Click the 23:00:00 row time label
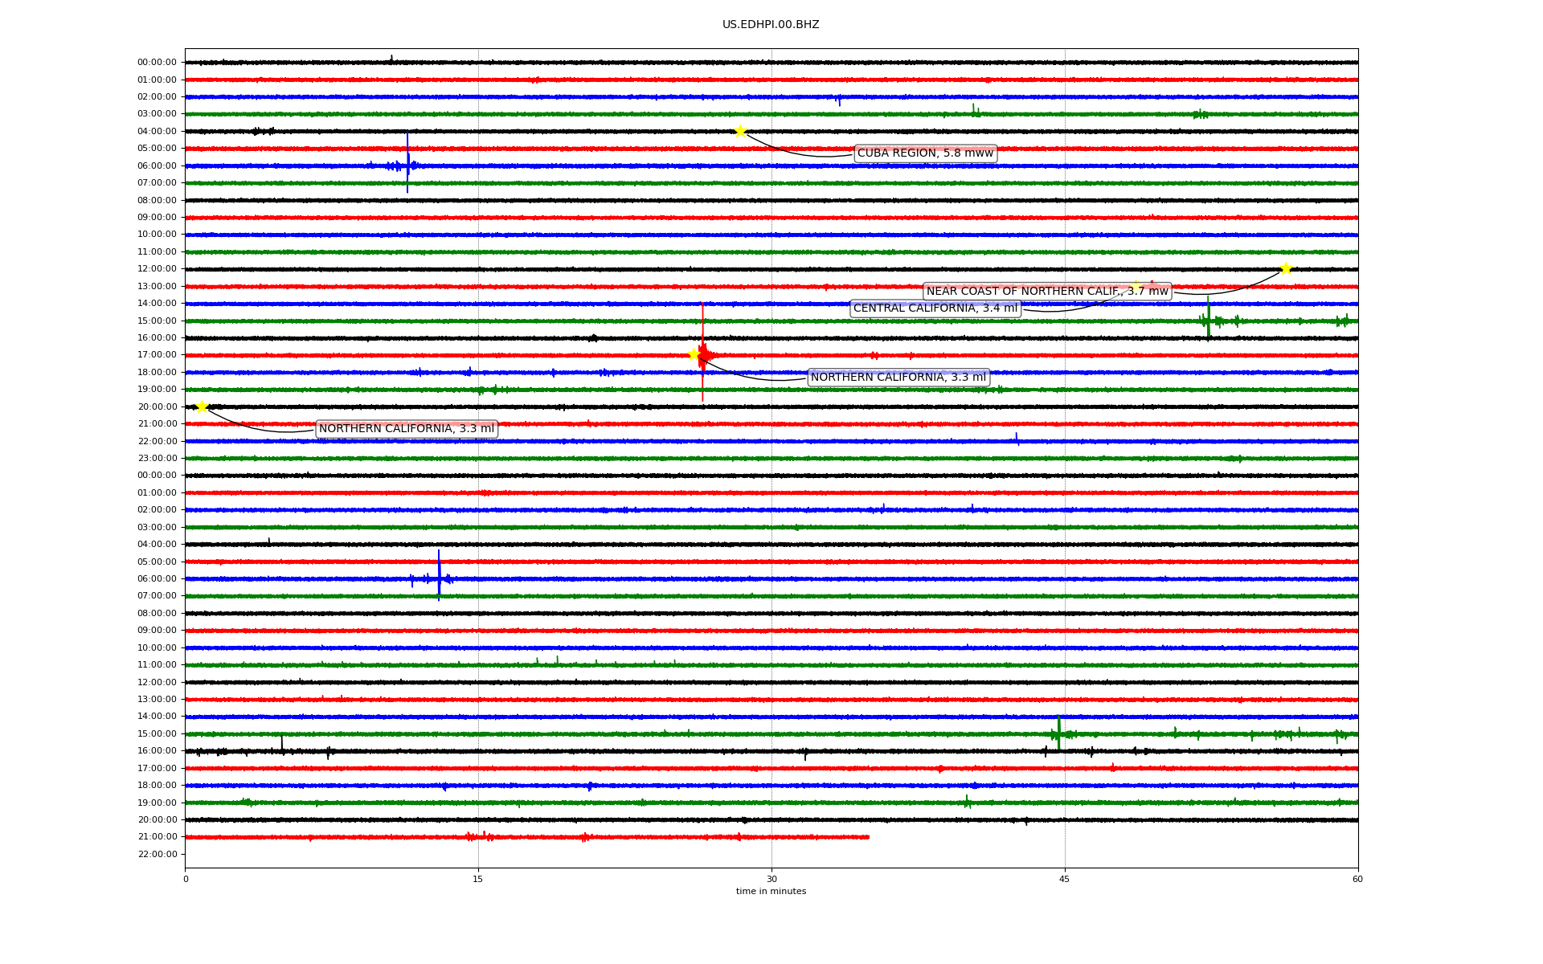1543x964 pixels. 157,459
